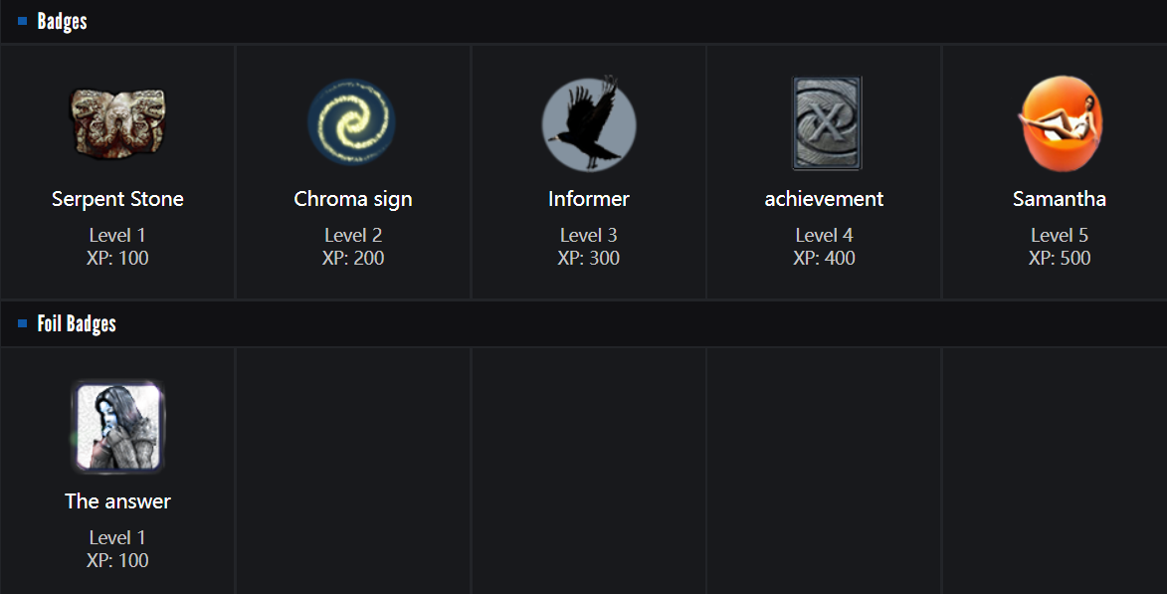Select the Chroma sign spiral badge icon
The height and width of the screenshot is (594, 1167).
click(352, 123)
